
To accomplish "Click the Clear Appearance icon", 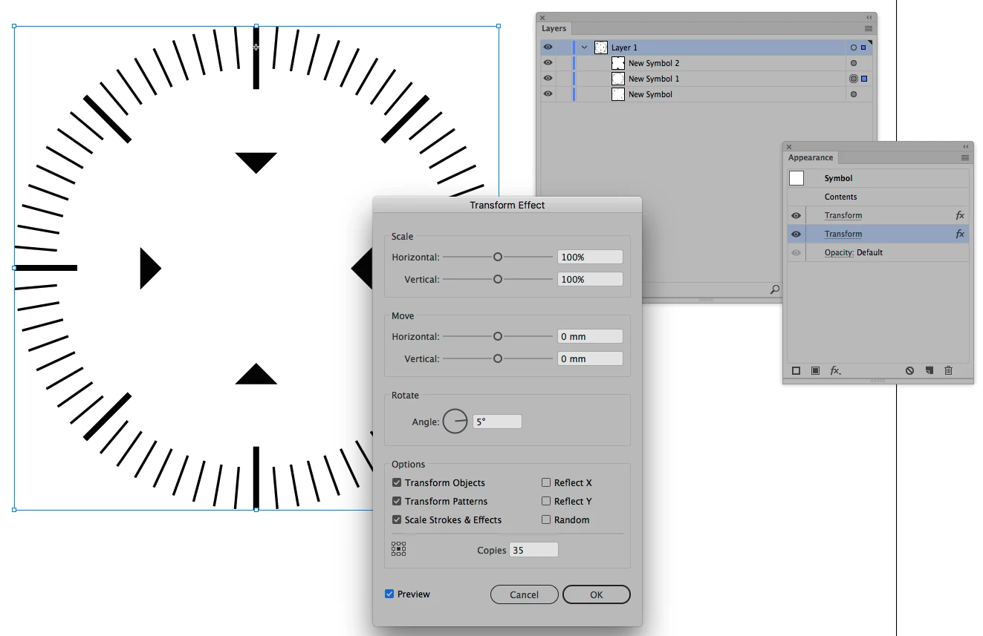I will pos(909,371).
